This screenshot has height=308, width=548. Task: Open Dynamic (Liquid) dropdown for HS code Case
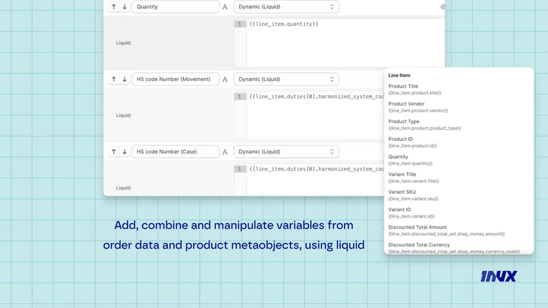click(x=286, y=151)
